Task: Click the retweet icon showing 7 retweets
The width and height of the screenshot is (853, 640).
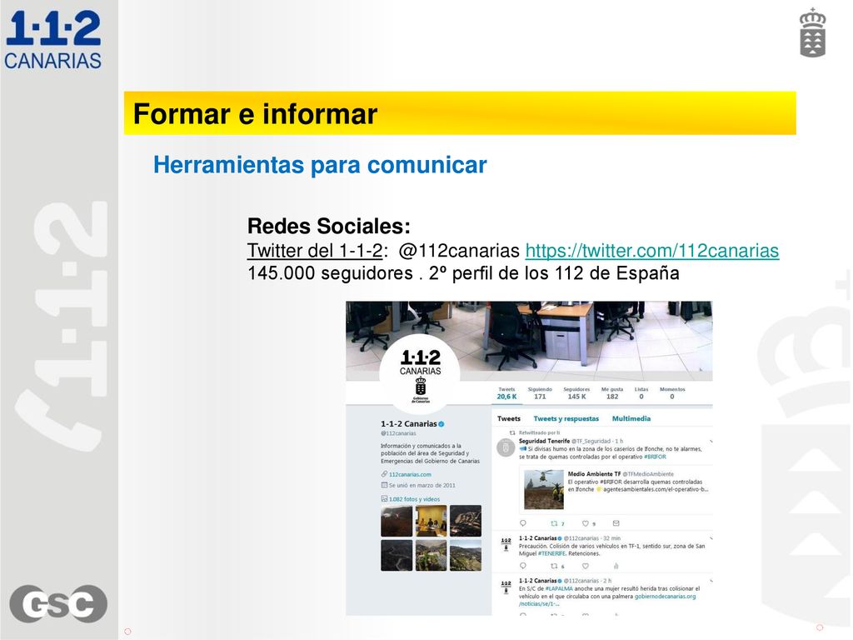Action: click(554, 523)
